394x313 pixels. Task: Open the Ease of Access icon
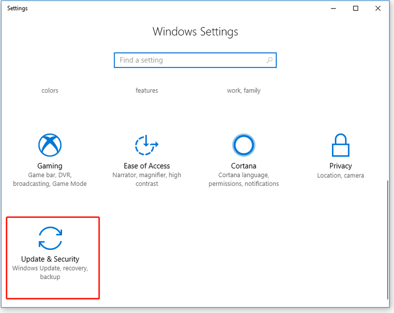(x=147, y=145)
